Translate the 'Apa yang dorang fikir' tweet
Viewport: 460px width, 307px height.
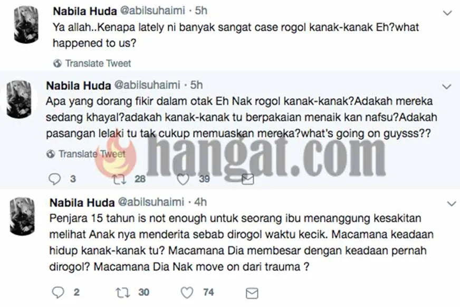pos(92,154)
